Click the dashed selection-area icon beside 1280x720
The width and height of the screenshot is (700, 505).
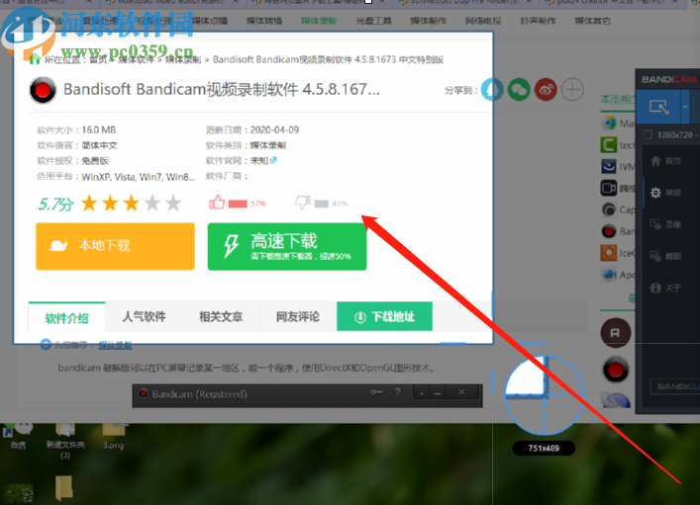pos(648,135)
